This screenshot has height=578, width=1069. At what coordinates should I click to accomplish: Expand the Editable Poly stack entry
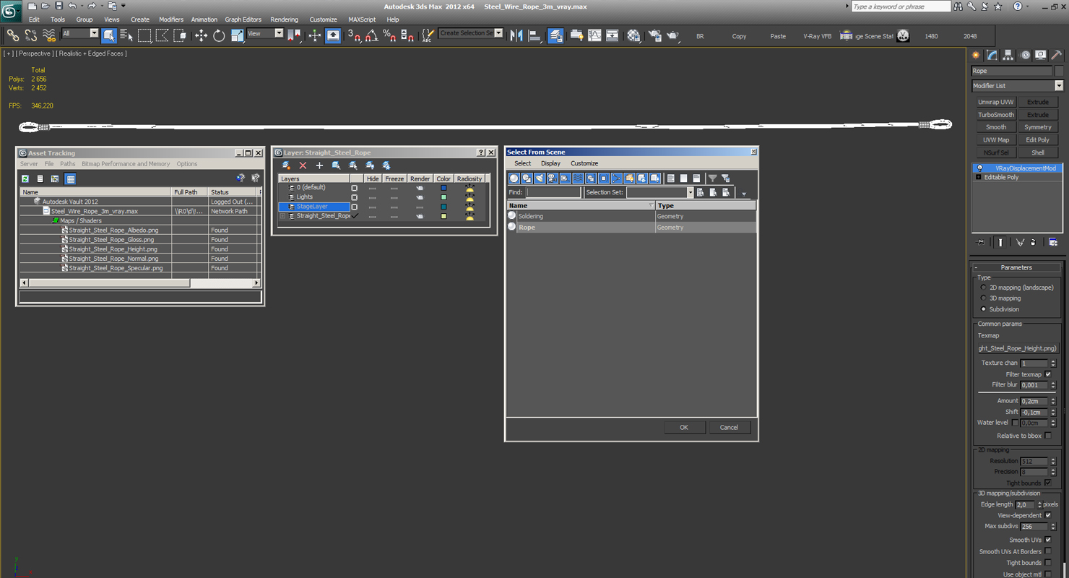tap(978, 177)
